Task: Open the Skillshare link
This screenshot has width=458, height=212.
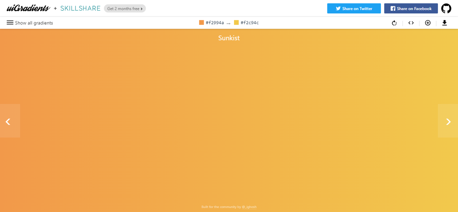Action: click(x=80, y=8)
